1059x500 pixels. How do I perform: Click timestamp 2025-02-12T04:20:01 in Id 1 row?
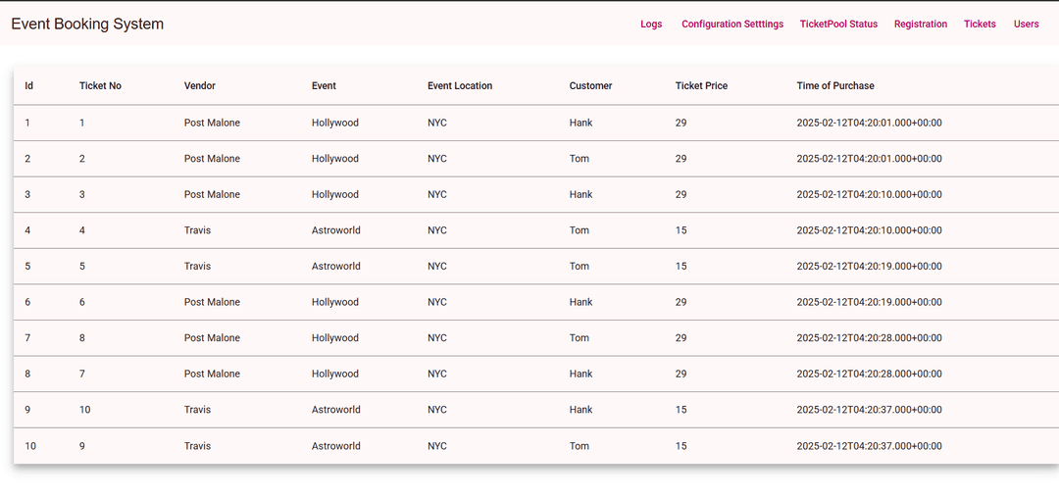869,123
